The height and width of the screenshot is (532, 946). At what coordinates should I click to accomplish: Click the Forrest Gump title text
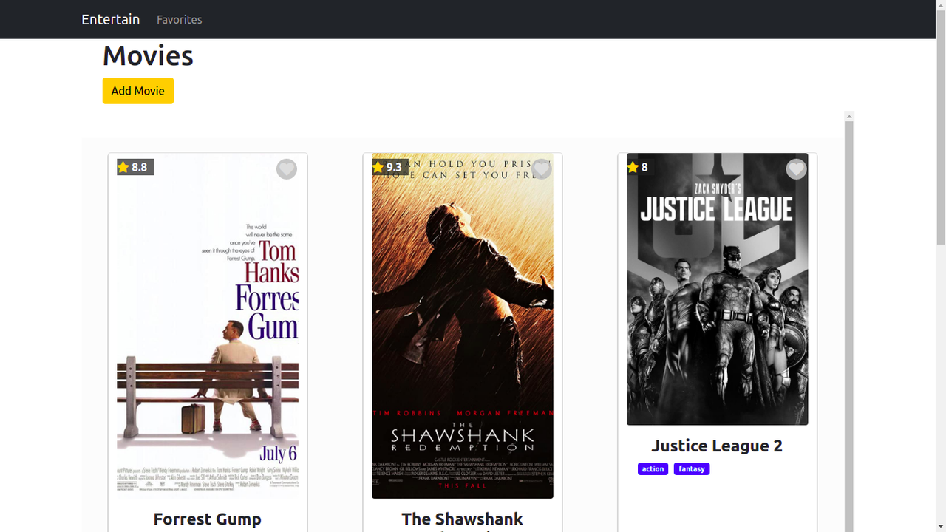click(x=208, y=519)
